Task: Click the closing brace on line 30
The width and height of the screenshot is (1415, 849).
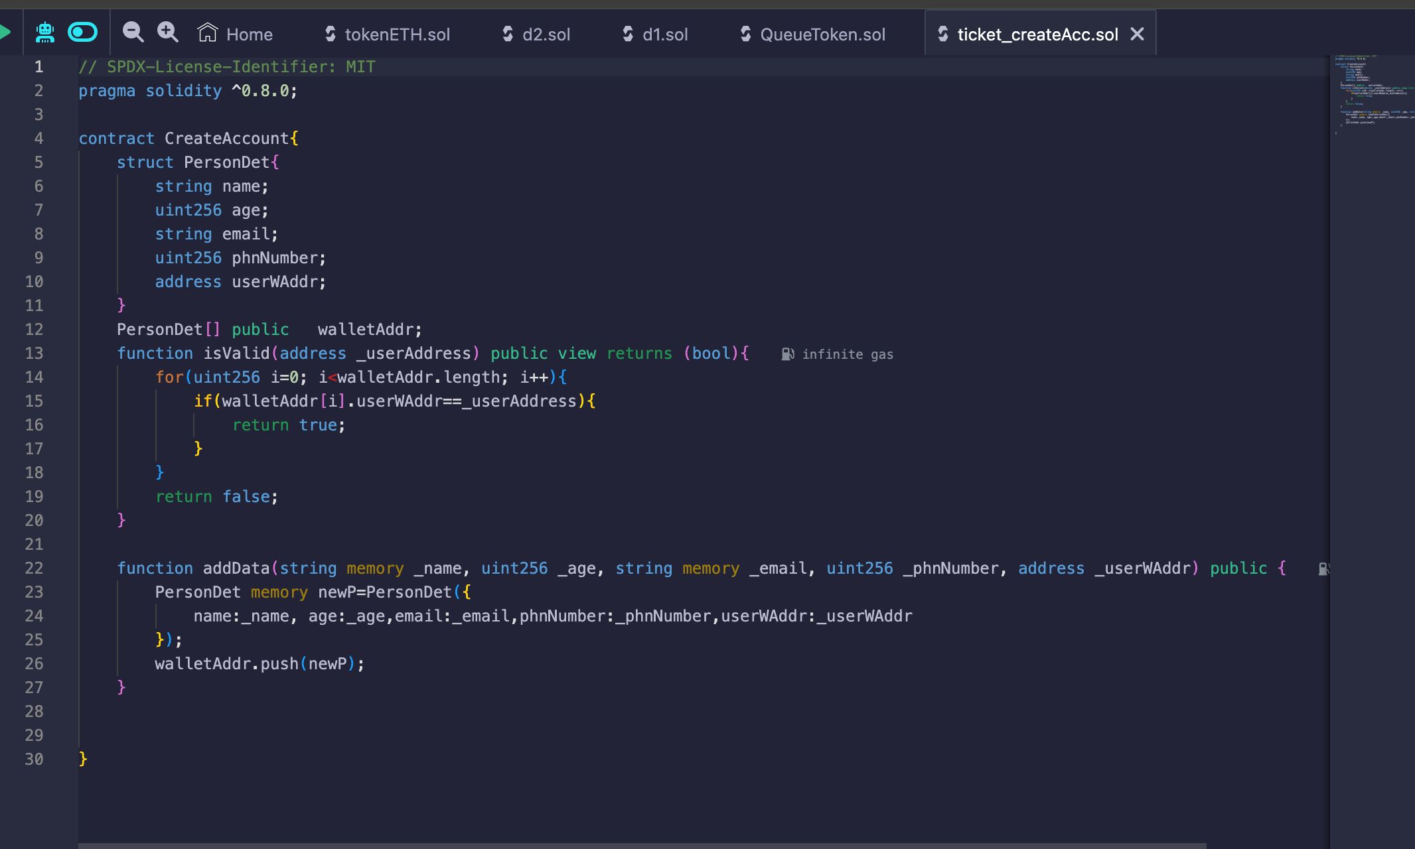Action: [83, 759]
